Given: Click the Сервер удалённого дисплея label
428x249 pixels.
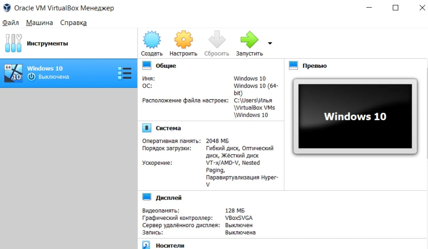Looking at the screenshot, I should (181, 225).
